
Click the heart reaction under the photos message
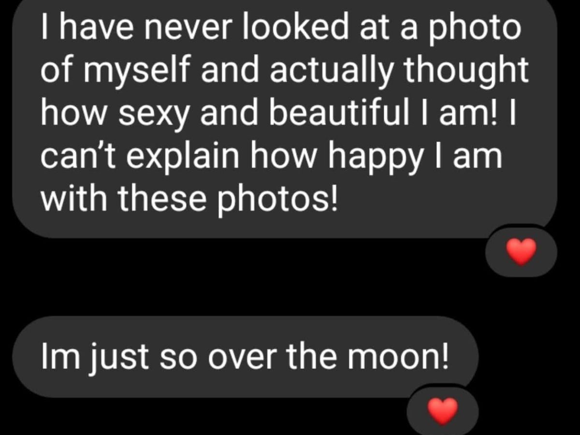tap(521, 252)
